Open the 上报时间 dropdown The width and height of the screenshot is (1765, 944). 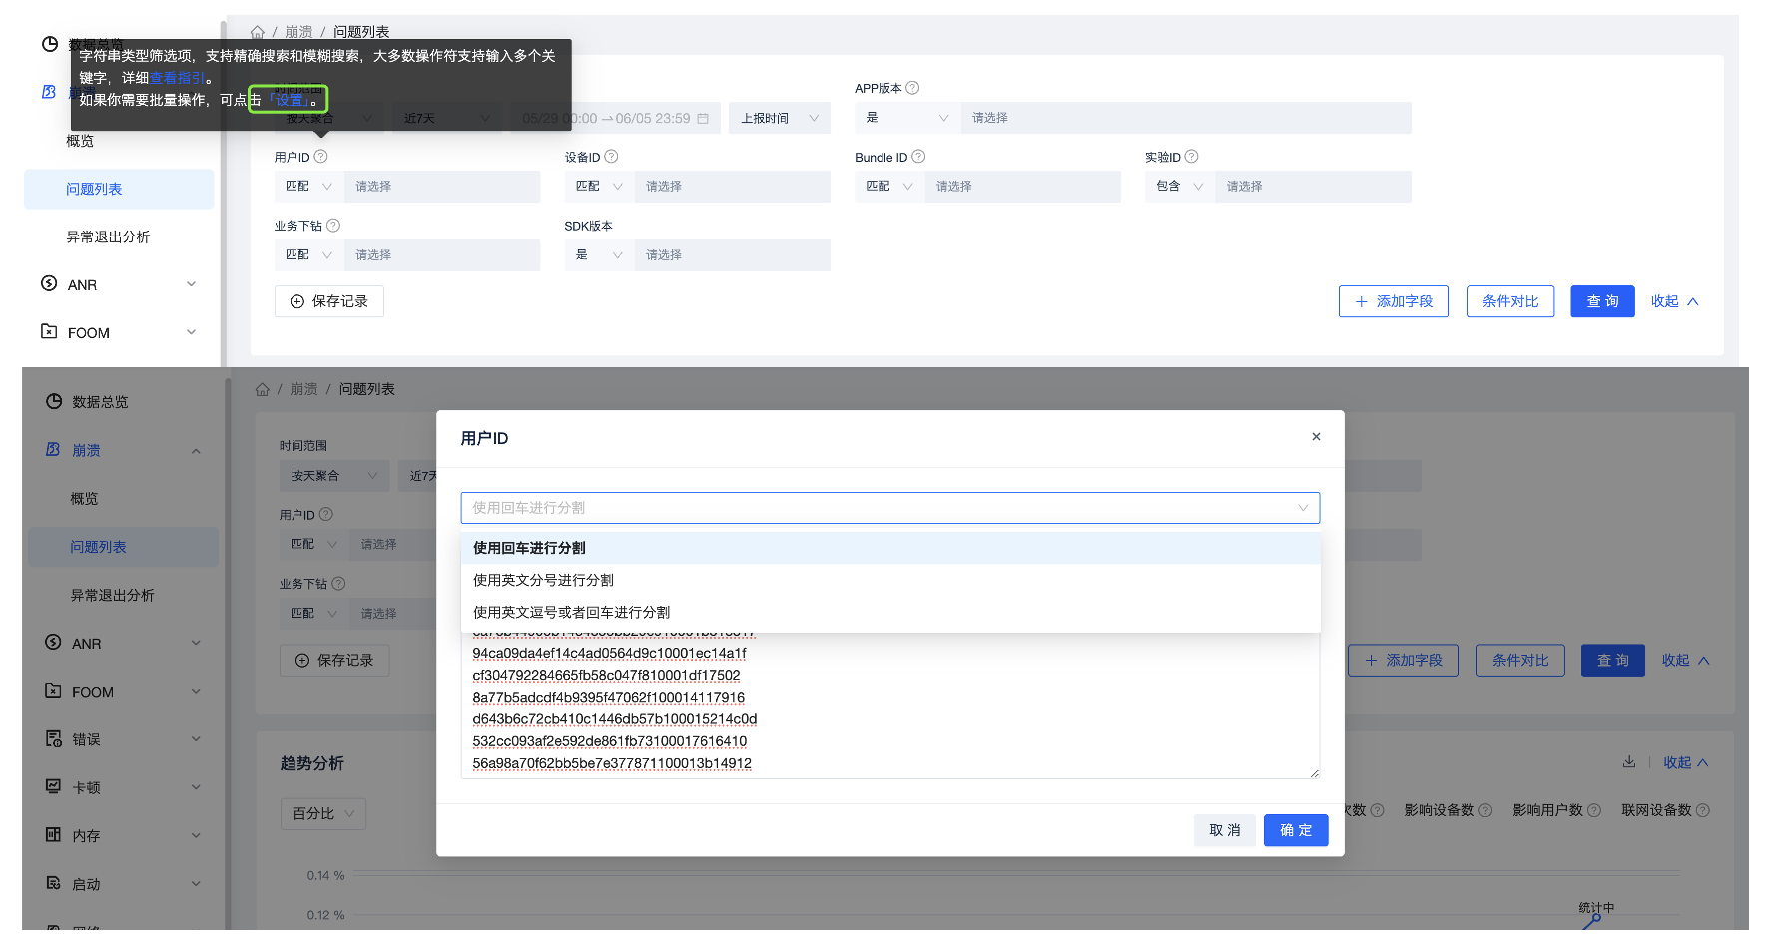tap(780, 118)
